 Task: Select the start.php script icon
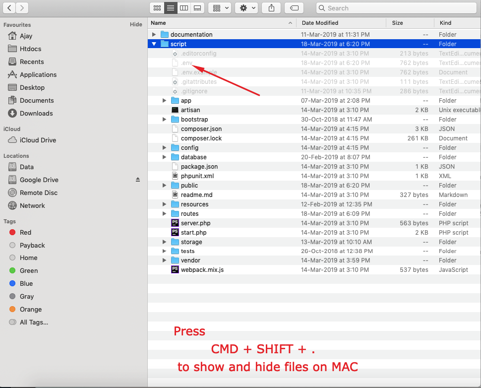coord(175,232)
